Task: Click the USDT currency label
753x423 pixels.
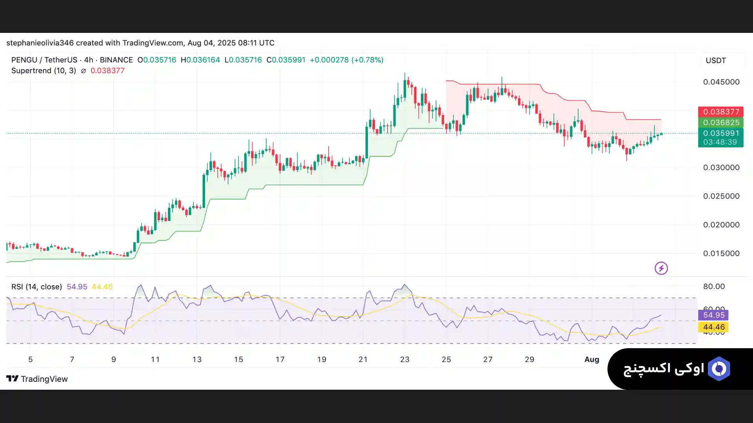Action: click(715, 61)
